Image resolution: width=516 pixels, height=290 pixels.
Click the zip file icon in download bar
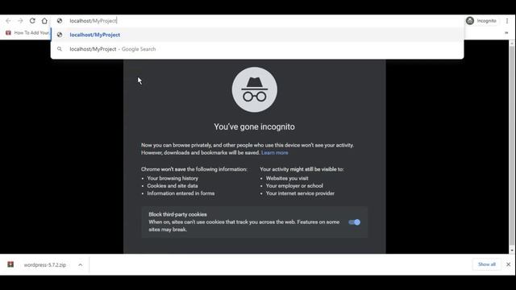[x=10, y=264]
